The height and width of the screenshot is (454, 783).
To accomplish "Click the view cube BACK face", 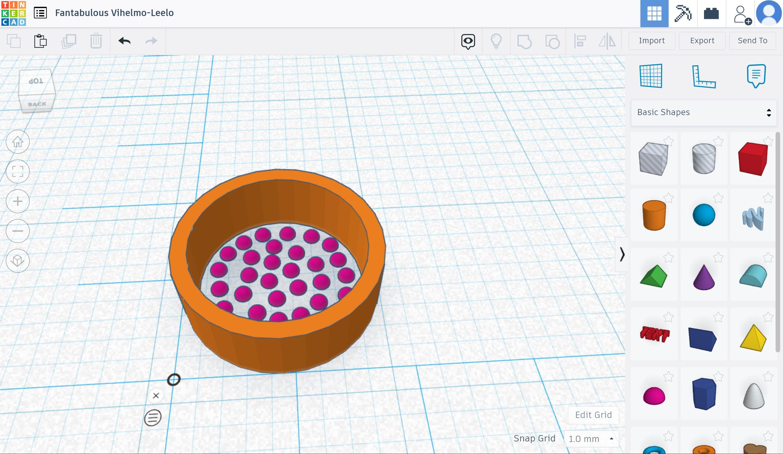I will (37, 104).
